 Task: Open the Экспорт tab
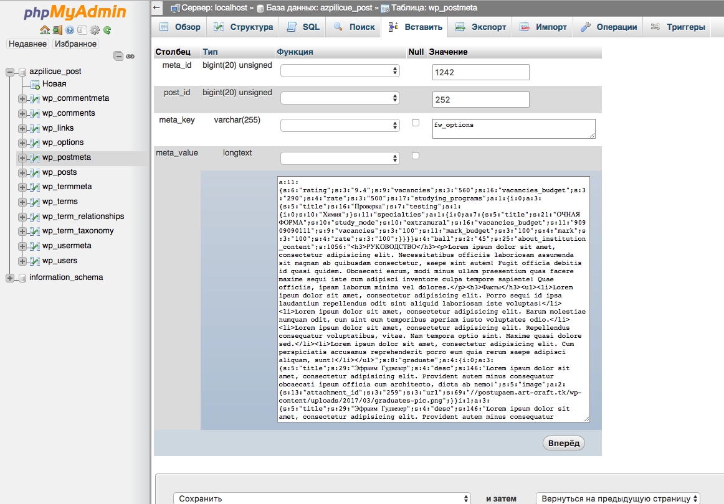481,27
